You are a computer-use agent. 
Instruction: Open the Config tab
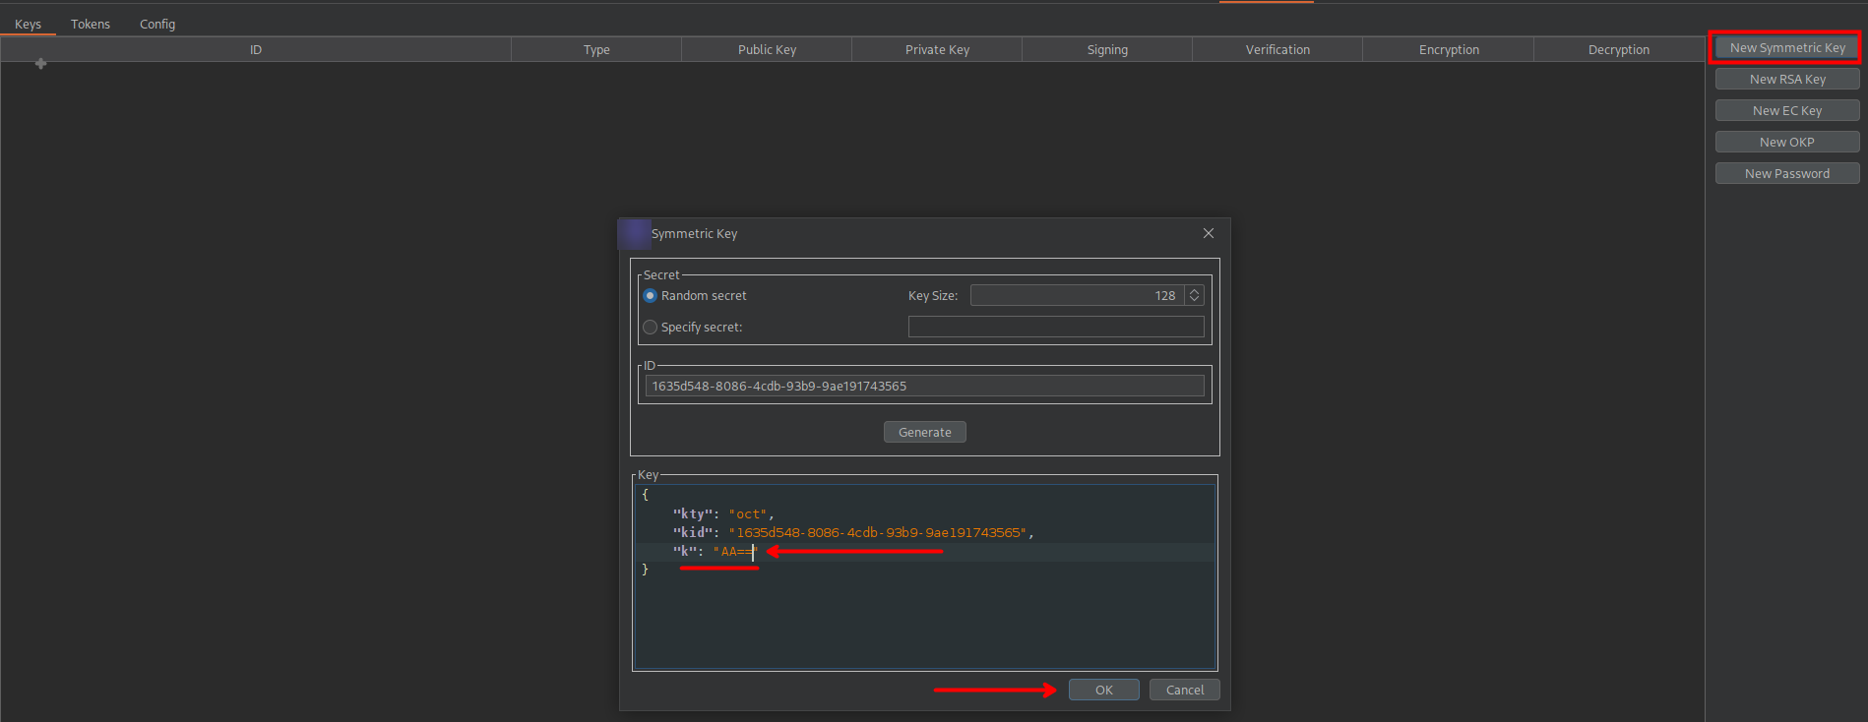pos(157,24)
